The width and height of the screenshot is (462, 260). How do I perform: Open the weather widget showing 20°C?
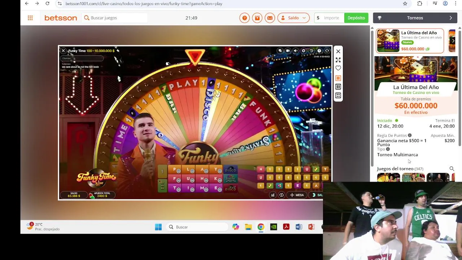[43, 227]
